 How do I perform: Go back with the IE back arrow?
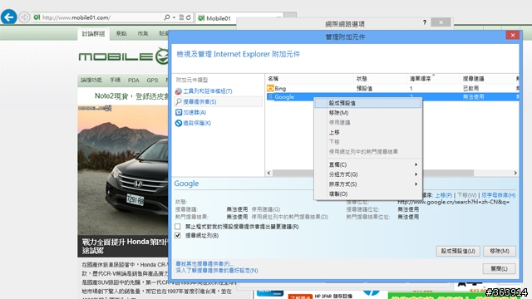pyautogui.click(x=9, y=17)
